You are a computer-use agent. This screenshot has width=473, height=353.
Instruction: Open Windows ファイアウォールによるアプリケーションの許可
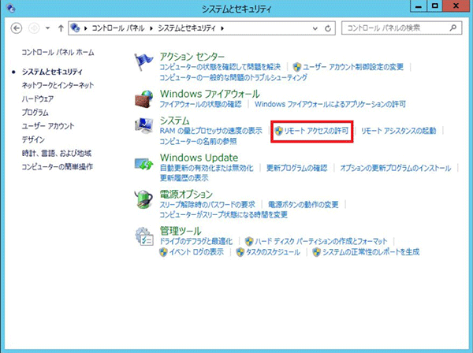point(330,104)
